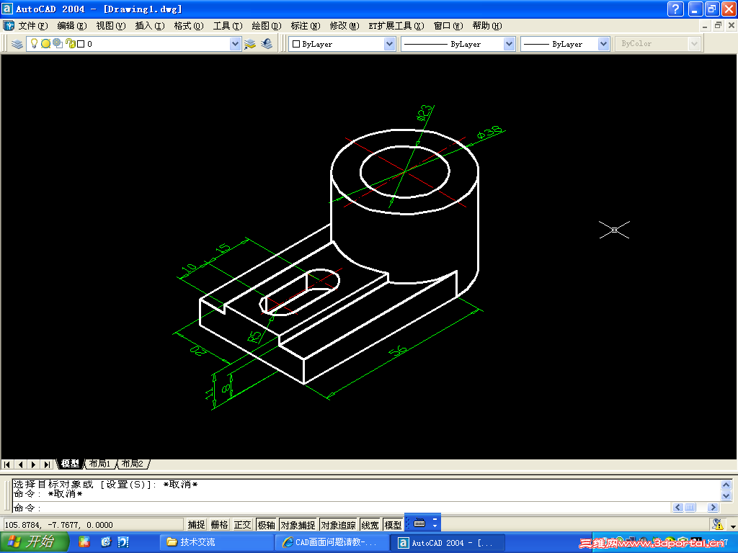Image resolution: width=738 pixels, height=553 pixels.
Task: Click the title bar help question button
Action: pos(675,9)
